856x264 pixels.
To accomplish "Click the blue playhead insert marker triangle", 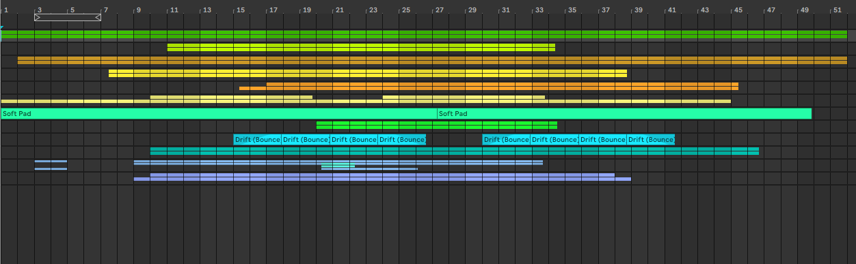I will point(2,28).
